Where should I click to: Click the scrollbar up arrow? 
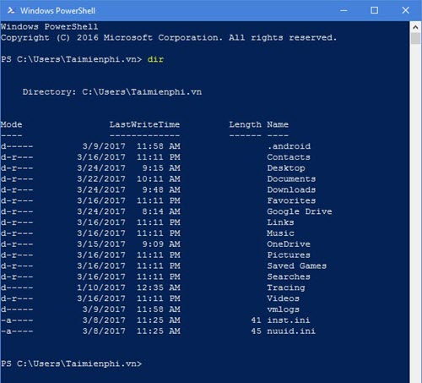point(415,27)
